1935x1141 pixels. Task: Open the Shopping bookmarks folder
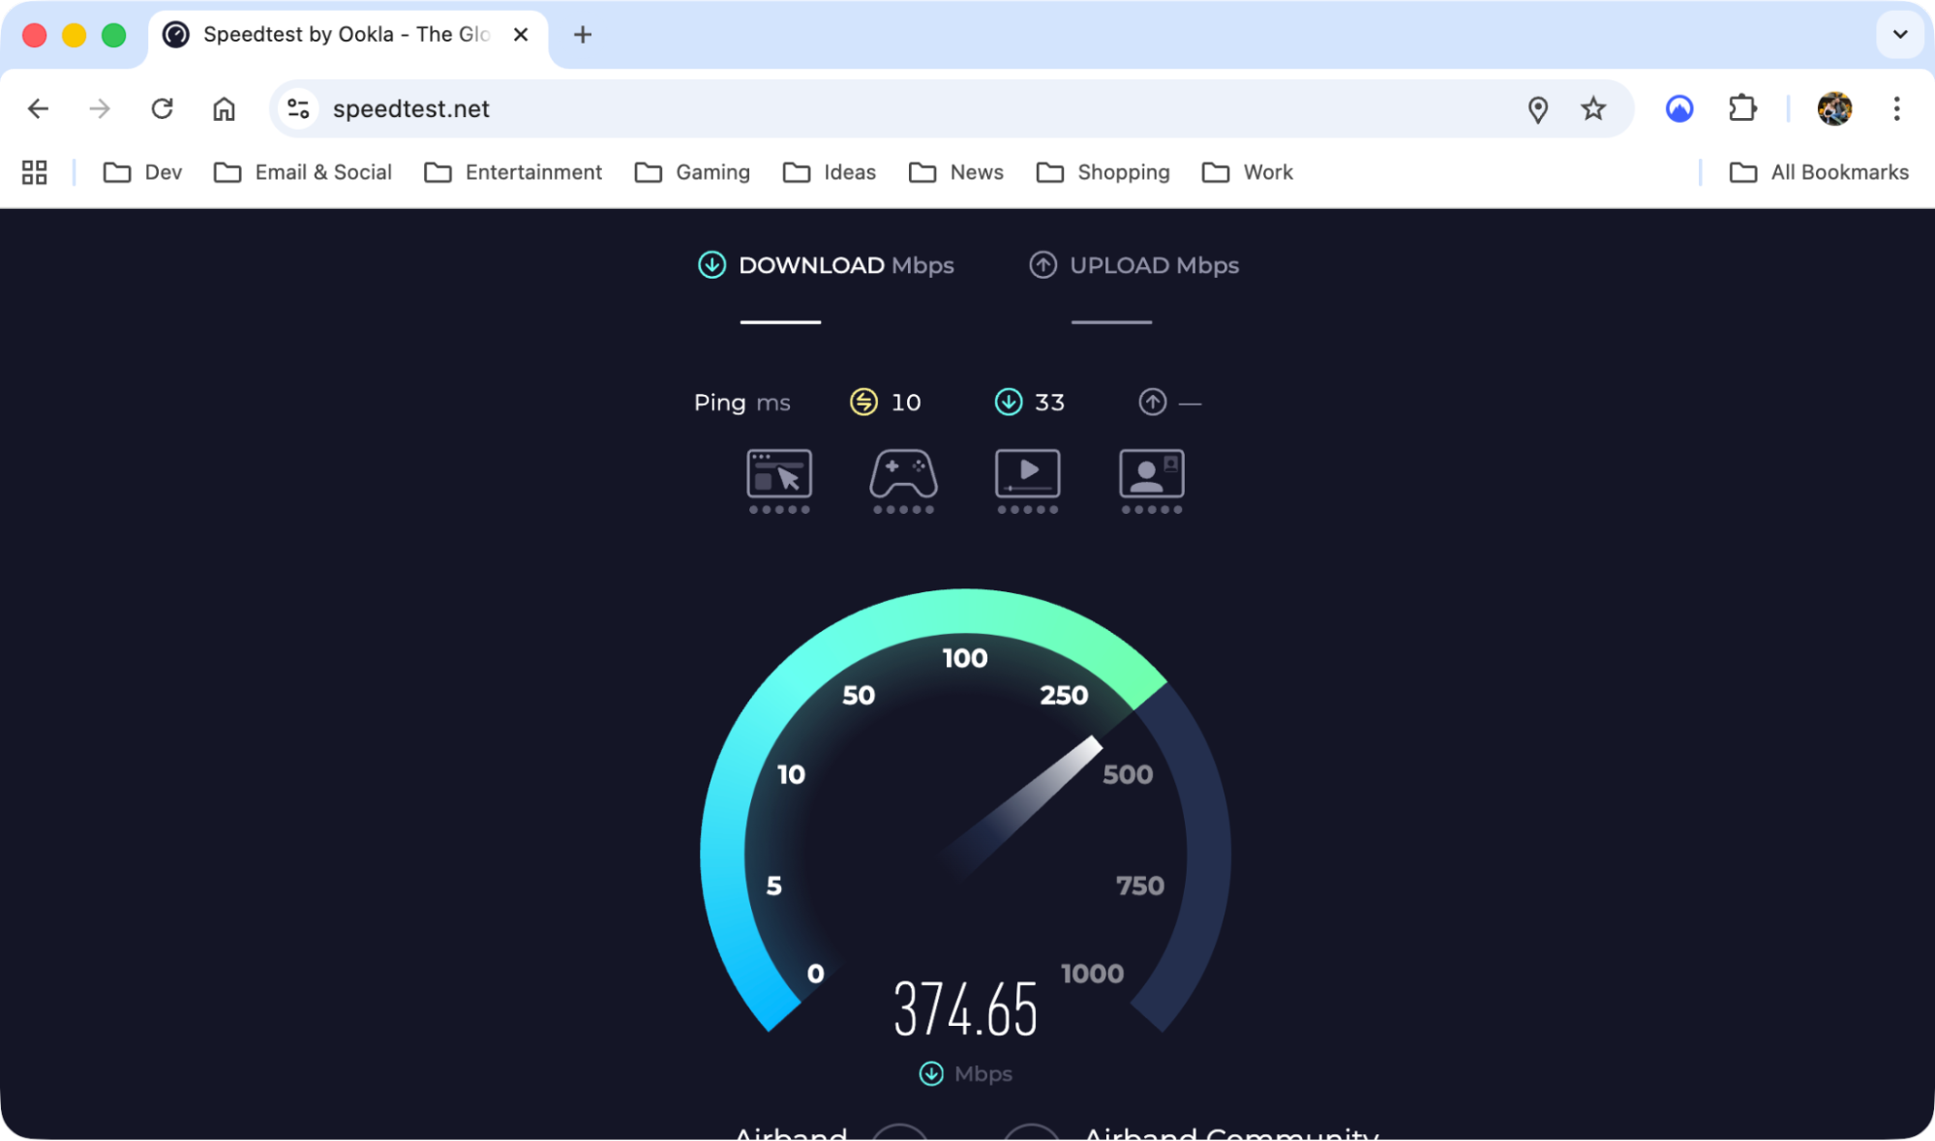[1103, 171]
